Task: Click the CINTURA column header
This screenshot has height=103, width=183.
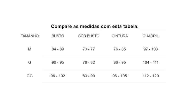Action: coord(120,36)
